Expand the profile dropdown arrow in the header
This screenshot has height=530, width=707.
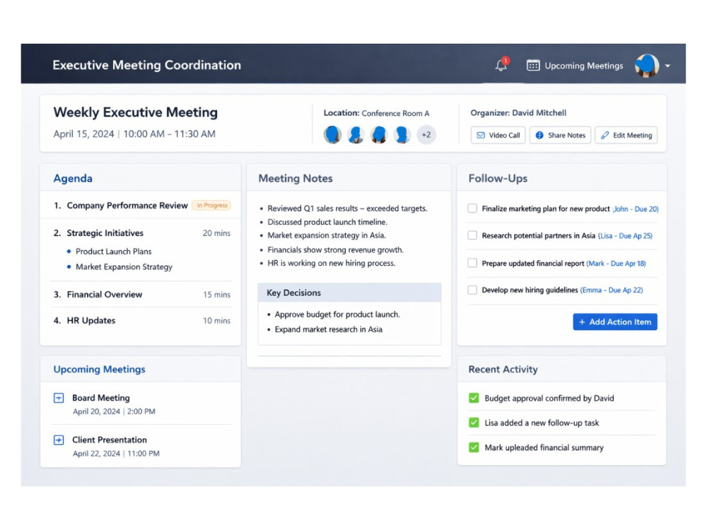coord(668,66)
